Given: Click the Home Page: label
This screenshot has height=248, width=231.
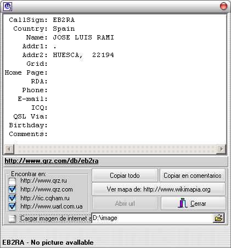Looking at the screenshot, I should coord(26,72).
